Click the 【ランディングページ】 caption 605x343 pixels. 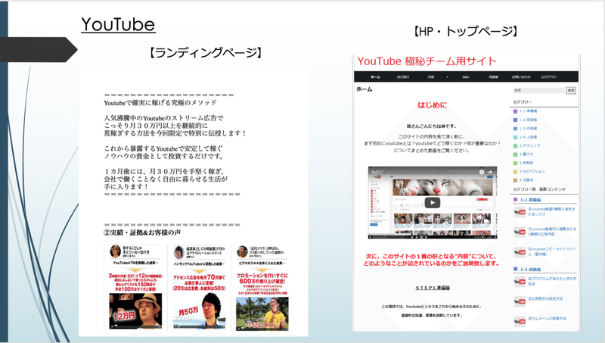(206, 52)
